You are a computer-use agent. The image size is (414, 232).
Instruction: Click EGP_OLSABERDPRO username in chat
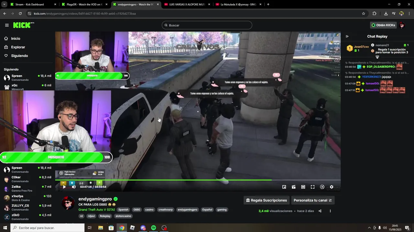coord(381,67)
